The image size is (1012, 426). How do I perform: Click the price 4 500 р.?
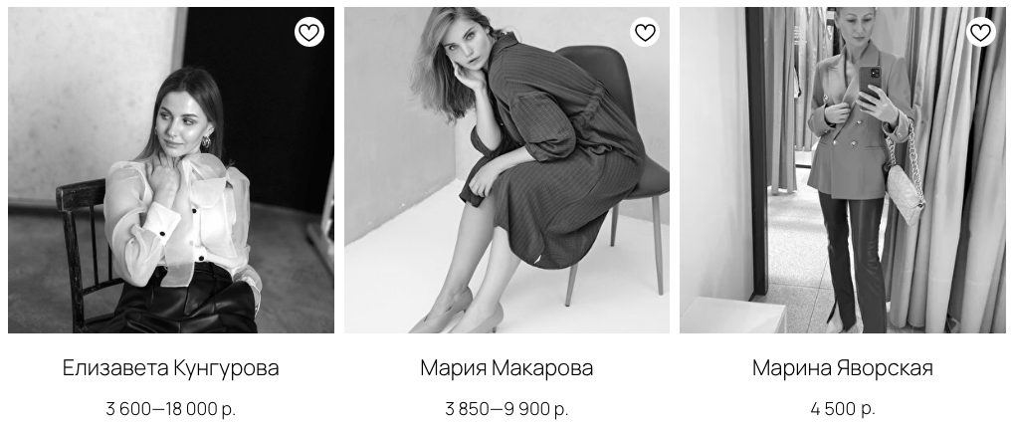pyautogui.click(x=842, y=409)
